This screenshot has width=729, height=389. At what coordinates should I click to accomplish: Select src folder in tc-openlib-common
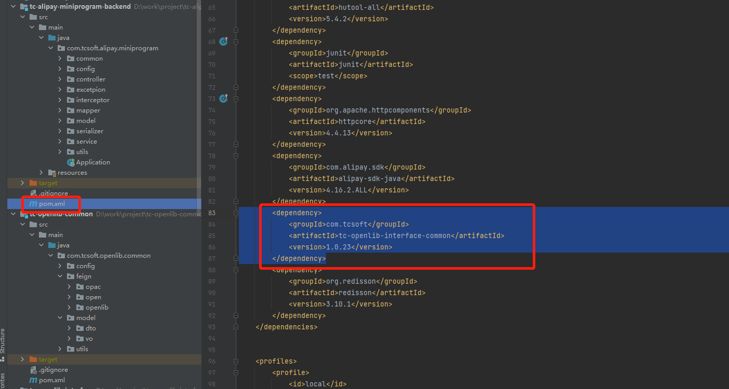[x=43, y=225]
